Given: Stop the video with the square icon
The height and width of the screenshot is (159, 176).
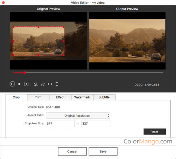Looking at the screenshot, I should coord(19,84).
